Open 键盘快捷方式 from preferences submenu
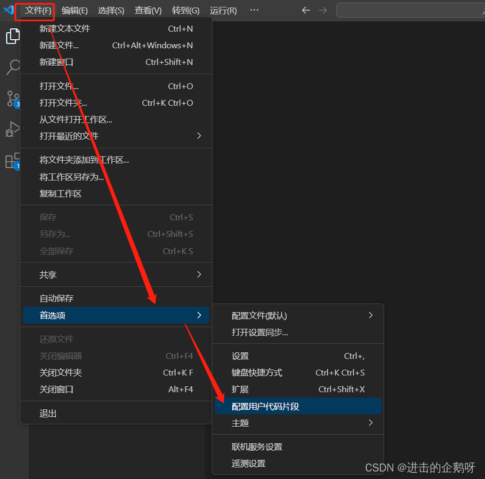Image resolution: width=485 pixels, height=479 pixels. pyautogui.click(x=298, y=372)
